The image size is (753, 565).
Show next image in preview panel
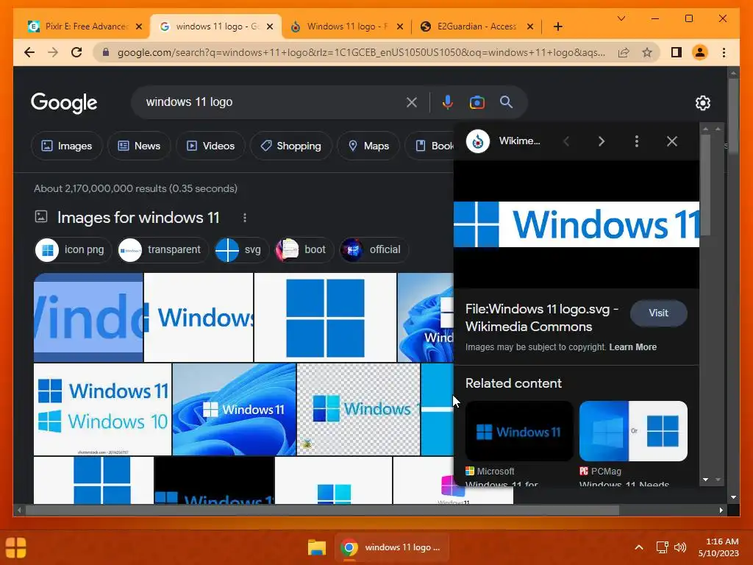click(x=602, y=141)
